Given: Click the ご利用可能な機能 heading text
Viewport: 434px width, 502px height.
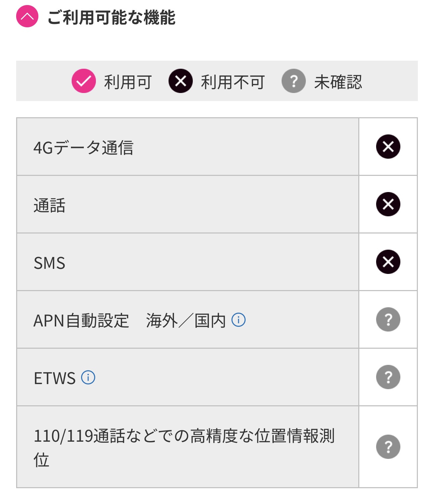Looking at the screenshot, I should 111,17.
